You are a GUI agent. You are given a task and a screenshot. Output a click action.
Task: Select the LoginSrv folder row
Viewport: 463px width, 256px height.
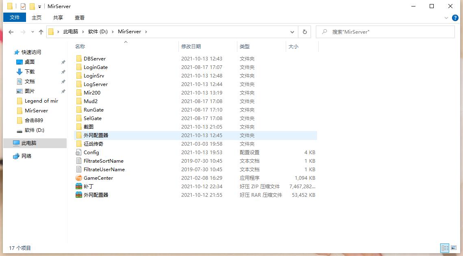195,76
